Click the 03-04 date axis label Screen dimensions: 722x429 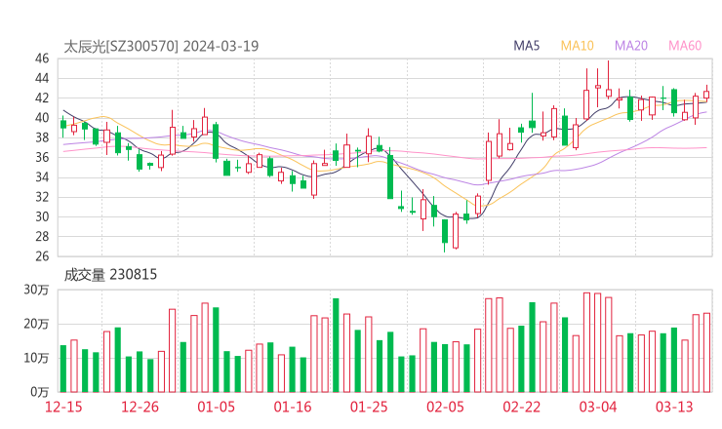pyautogui.click(x=598, y=407)
